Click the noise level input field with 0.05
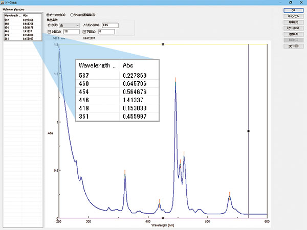The height and width of the screenshot is (230, 307). click(x=110, y=25)
